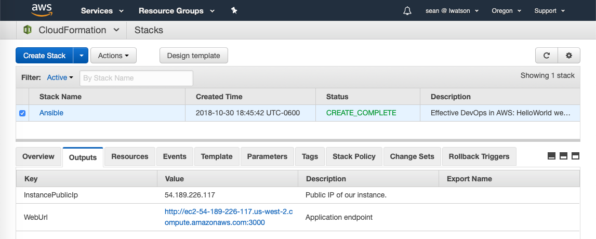This screenshot has height=239, width=596.
Task: Switch to the Change Sets tab
Action: pyautogui.click(x=412, y=156)
